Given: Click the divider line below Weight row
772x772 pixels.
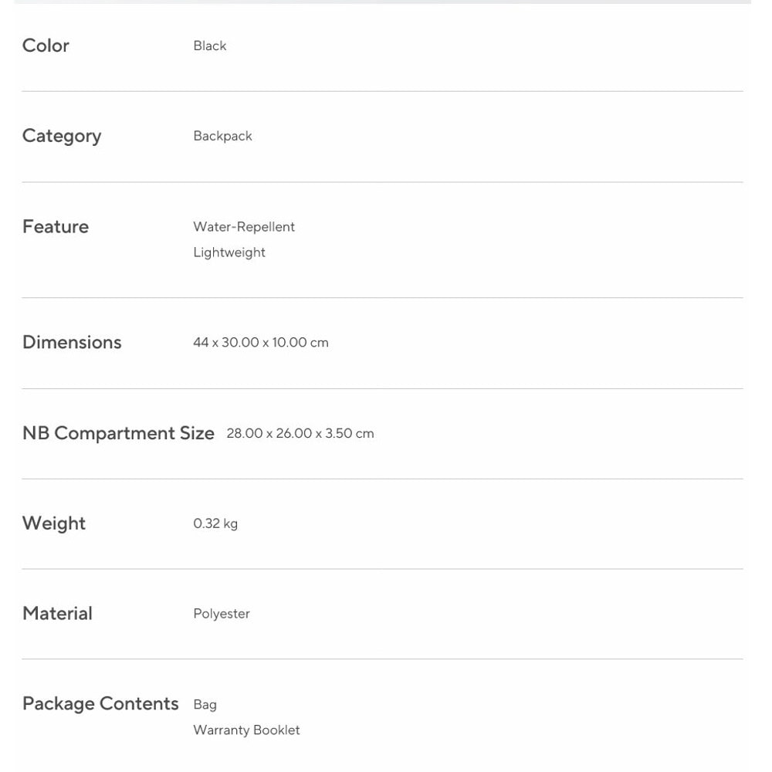Looking at the screenshot, I should coord(383,569).
